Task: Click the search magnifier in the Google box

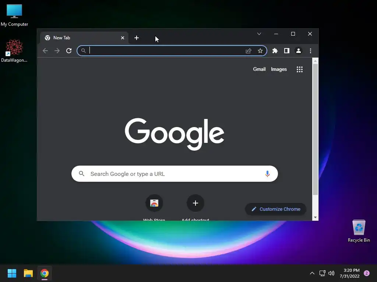Action: point(82,174)
